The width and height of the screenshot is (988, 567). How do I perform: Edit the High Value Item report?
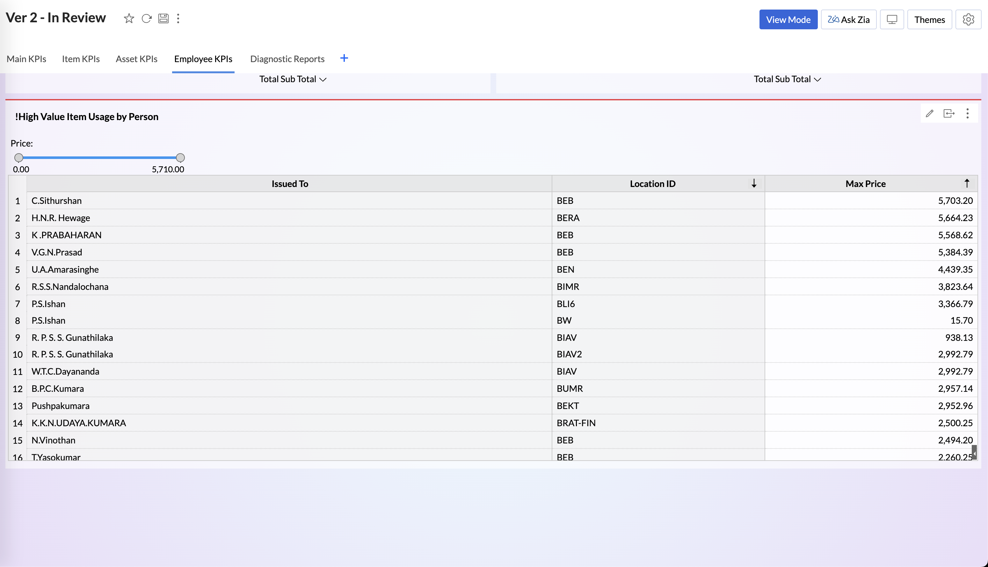click(x=930, y=113)
